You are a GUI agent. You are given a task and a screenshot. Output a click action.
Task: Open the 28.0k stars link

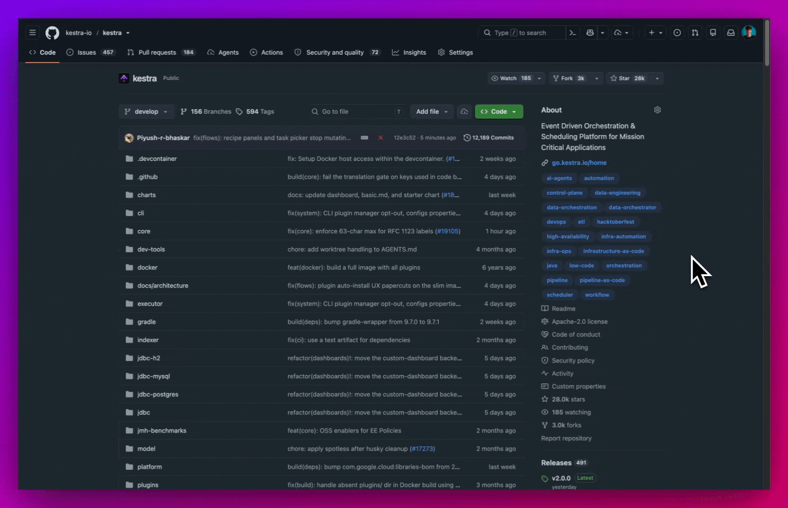568,399
